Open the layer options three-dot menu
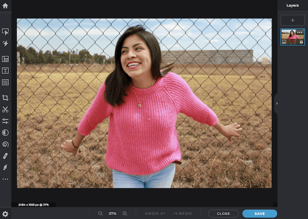308x219 pixels. [x=300, y=32]
